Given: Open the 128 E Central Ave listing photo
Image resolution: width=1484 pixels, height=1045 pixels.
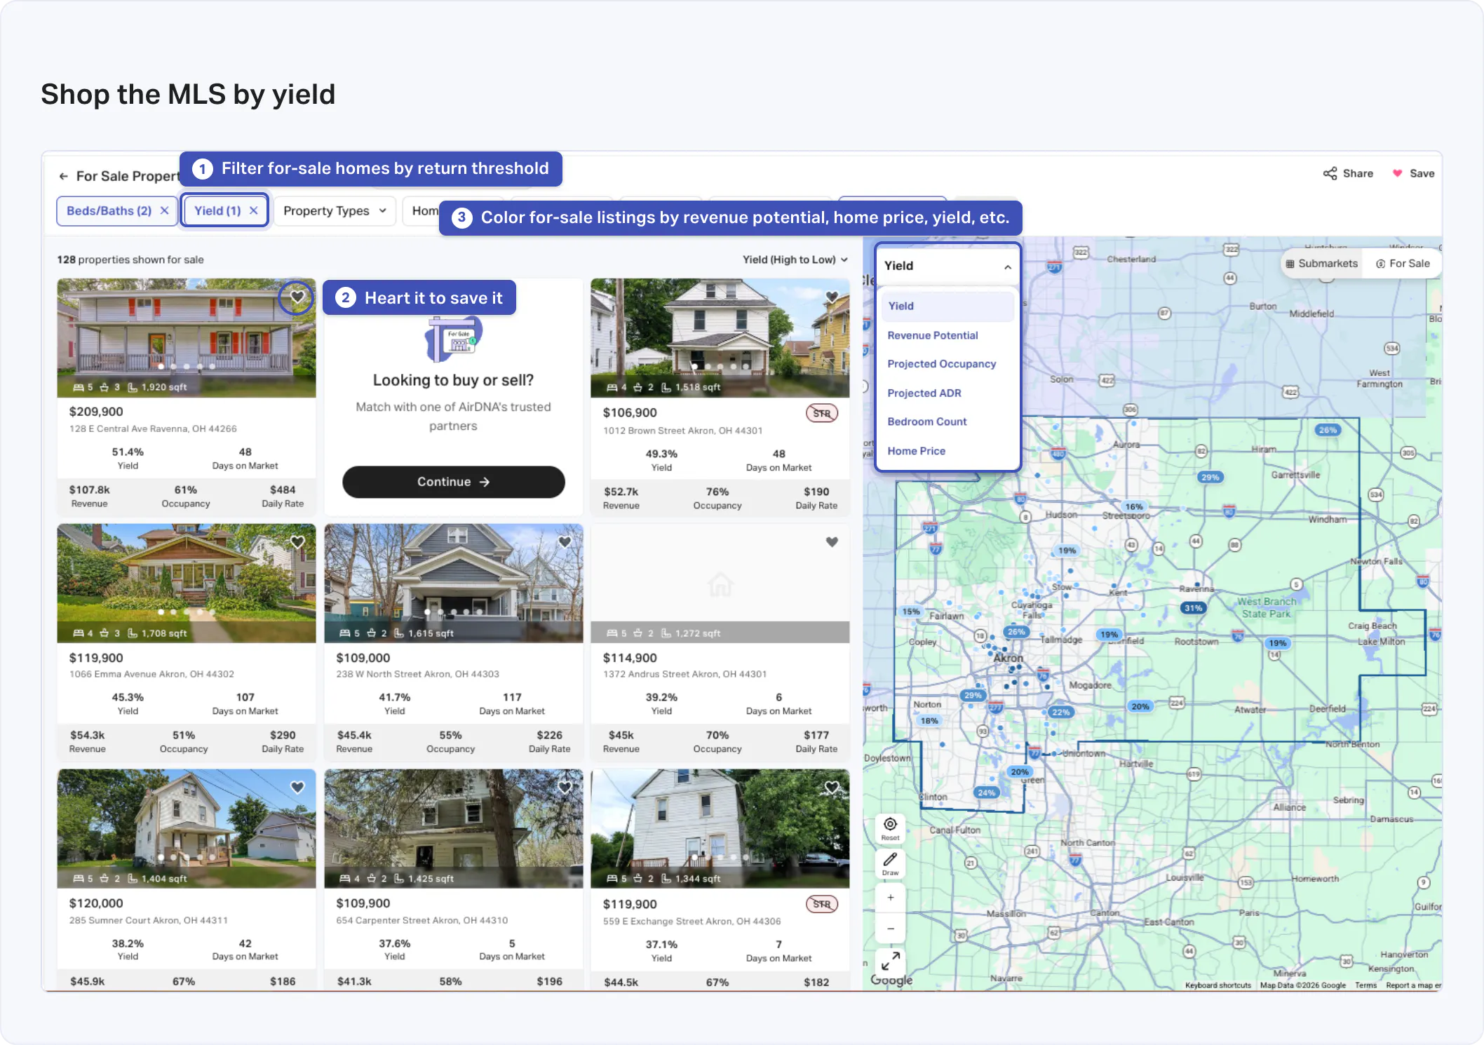Looking at the screenshot, I should coord(187,338).
